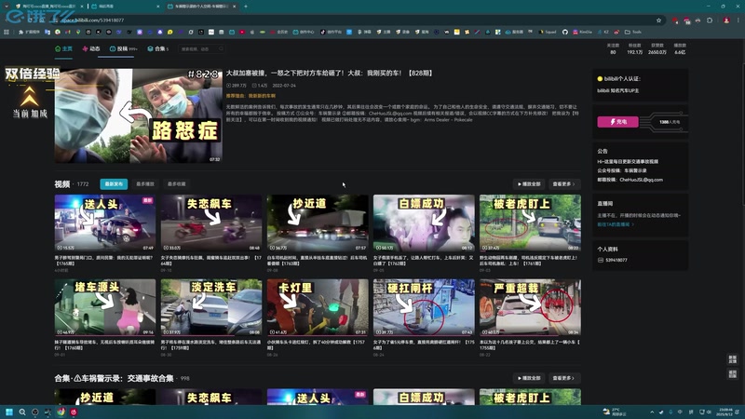745x419 pixels.
Task: Open a new browser tab
Action: pyautogui.click(x=246, y=7)
